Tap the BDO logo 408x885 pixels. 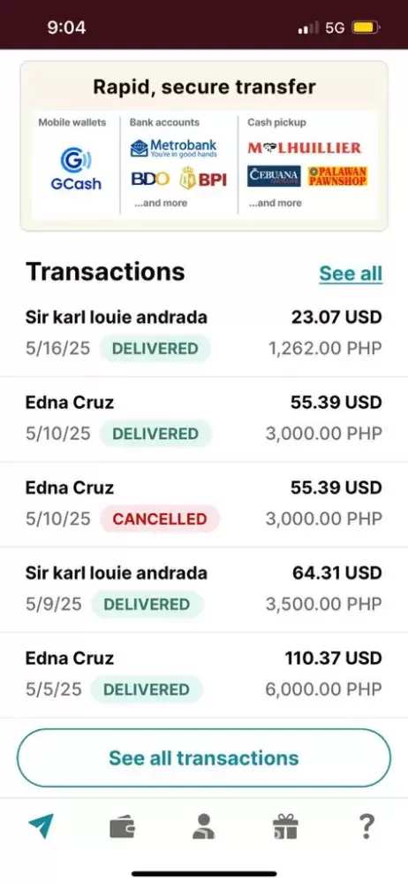coord(150,180)
